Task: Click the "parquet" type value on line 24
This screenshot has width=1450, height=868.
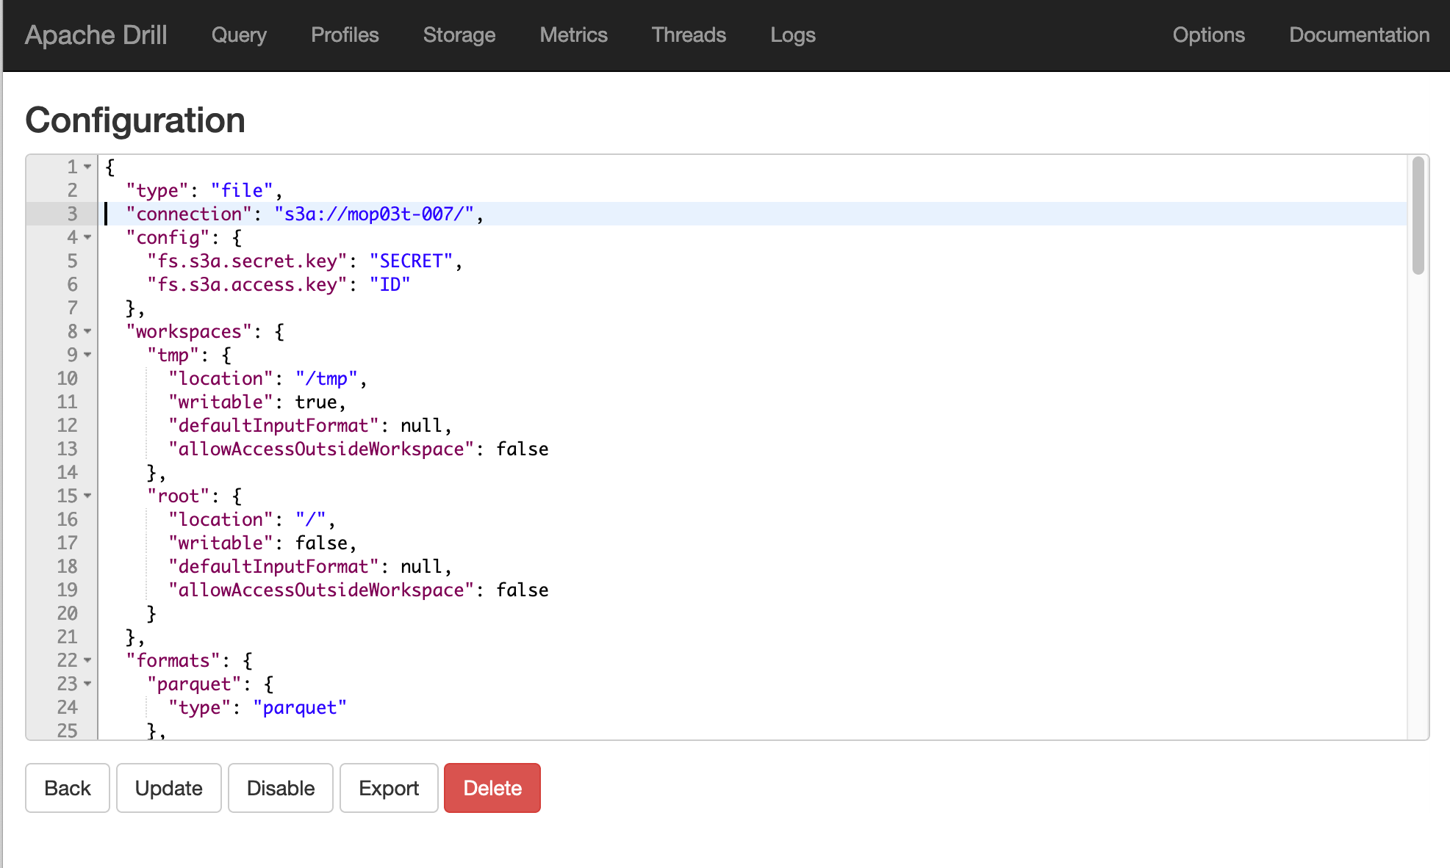Action: point(300,707)
